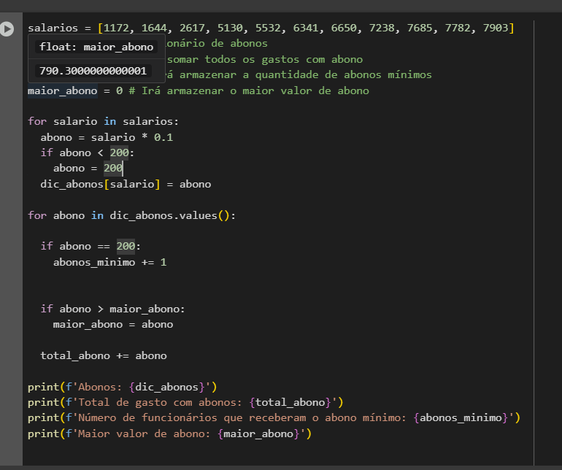Click the line 'if abono < 200:'

click(87, 153)
